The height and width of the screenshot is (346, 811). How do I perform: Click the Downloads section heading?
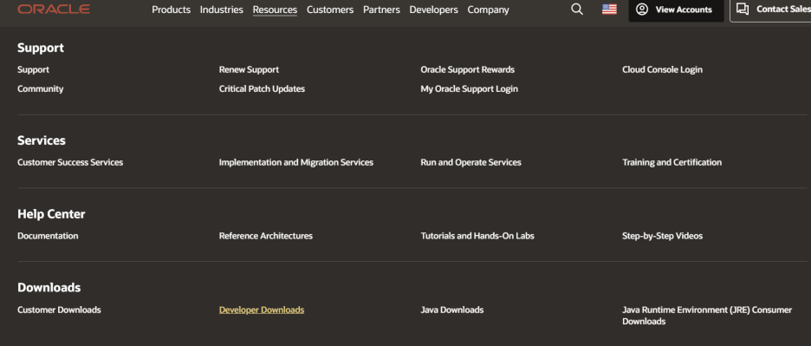pos(49,288)
